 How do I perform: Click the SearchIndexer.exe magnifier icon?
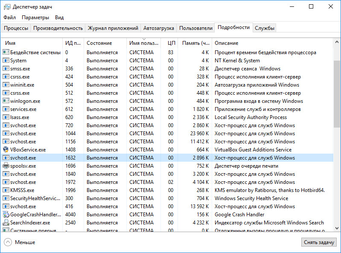(6, 223)
